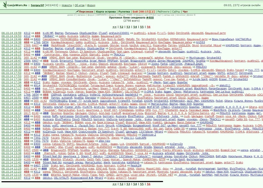Go to page 52 in top pagination
263x188 pixels.
(121, 27)
